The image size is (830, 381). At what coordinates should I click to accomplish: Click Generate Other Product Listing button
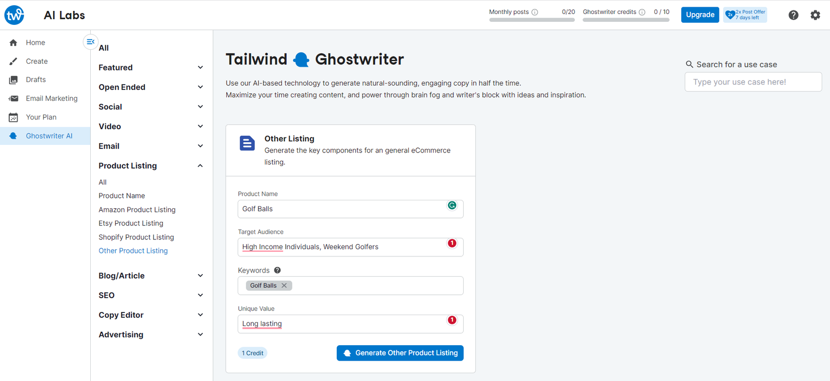[400, 353]
